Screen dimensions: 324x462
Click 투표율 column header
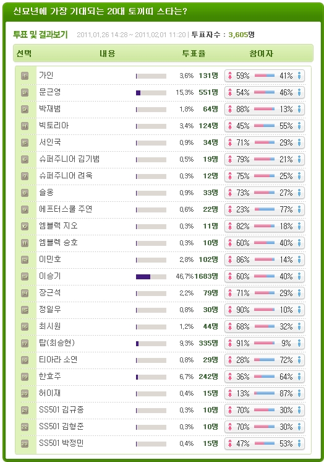(194, 53)
